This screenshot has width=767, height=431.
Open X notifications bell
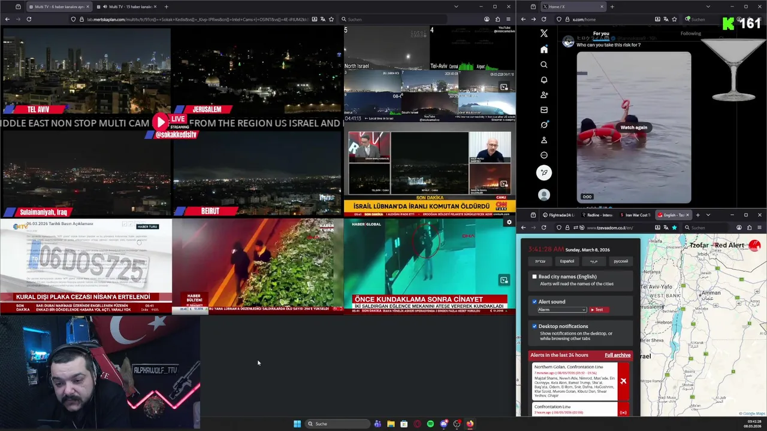544,80
